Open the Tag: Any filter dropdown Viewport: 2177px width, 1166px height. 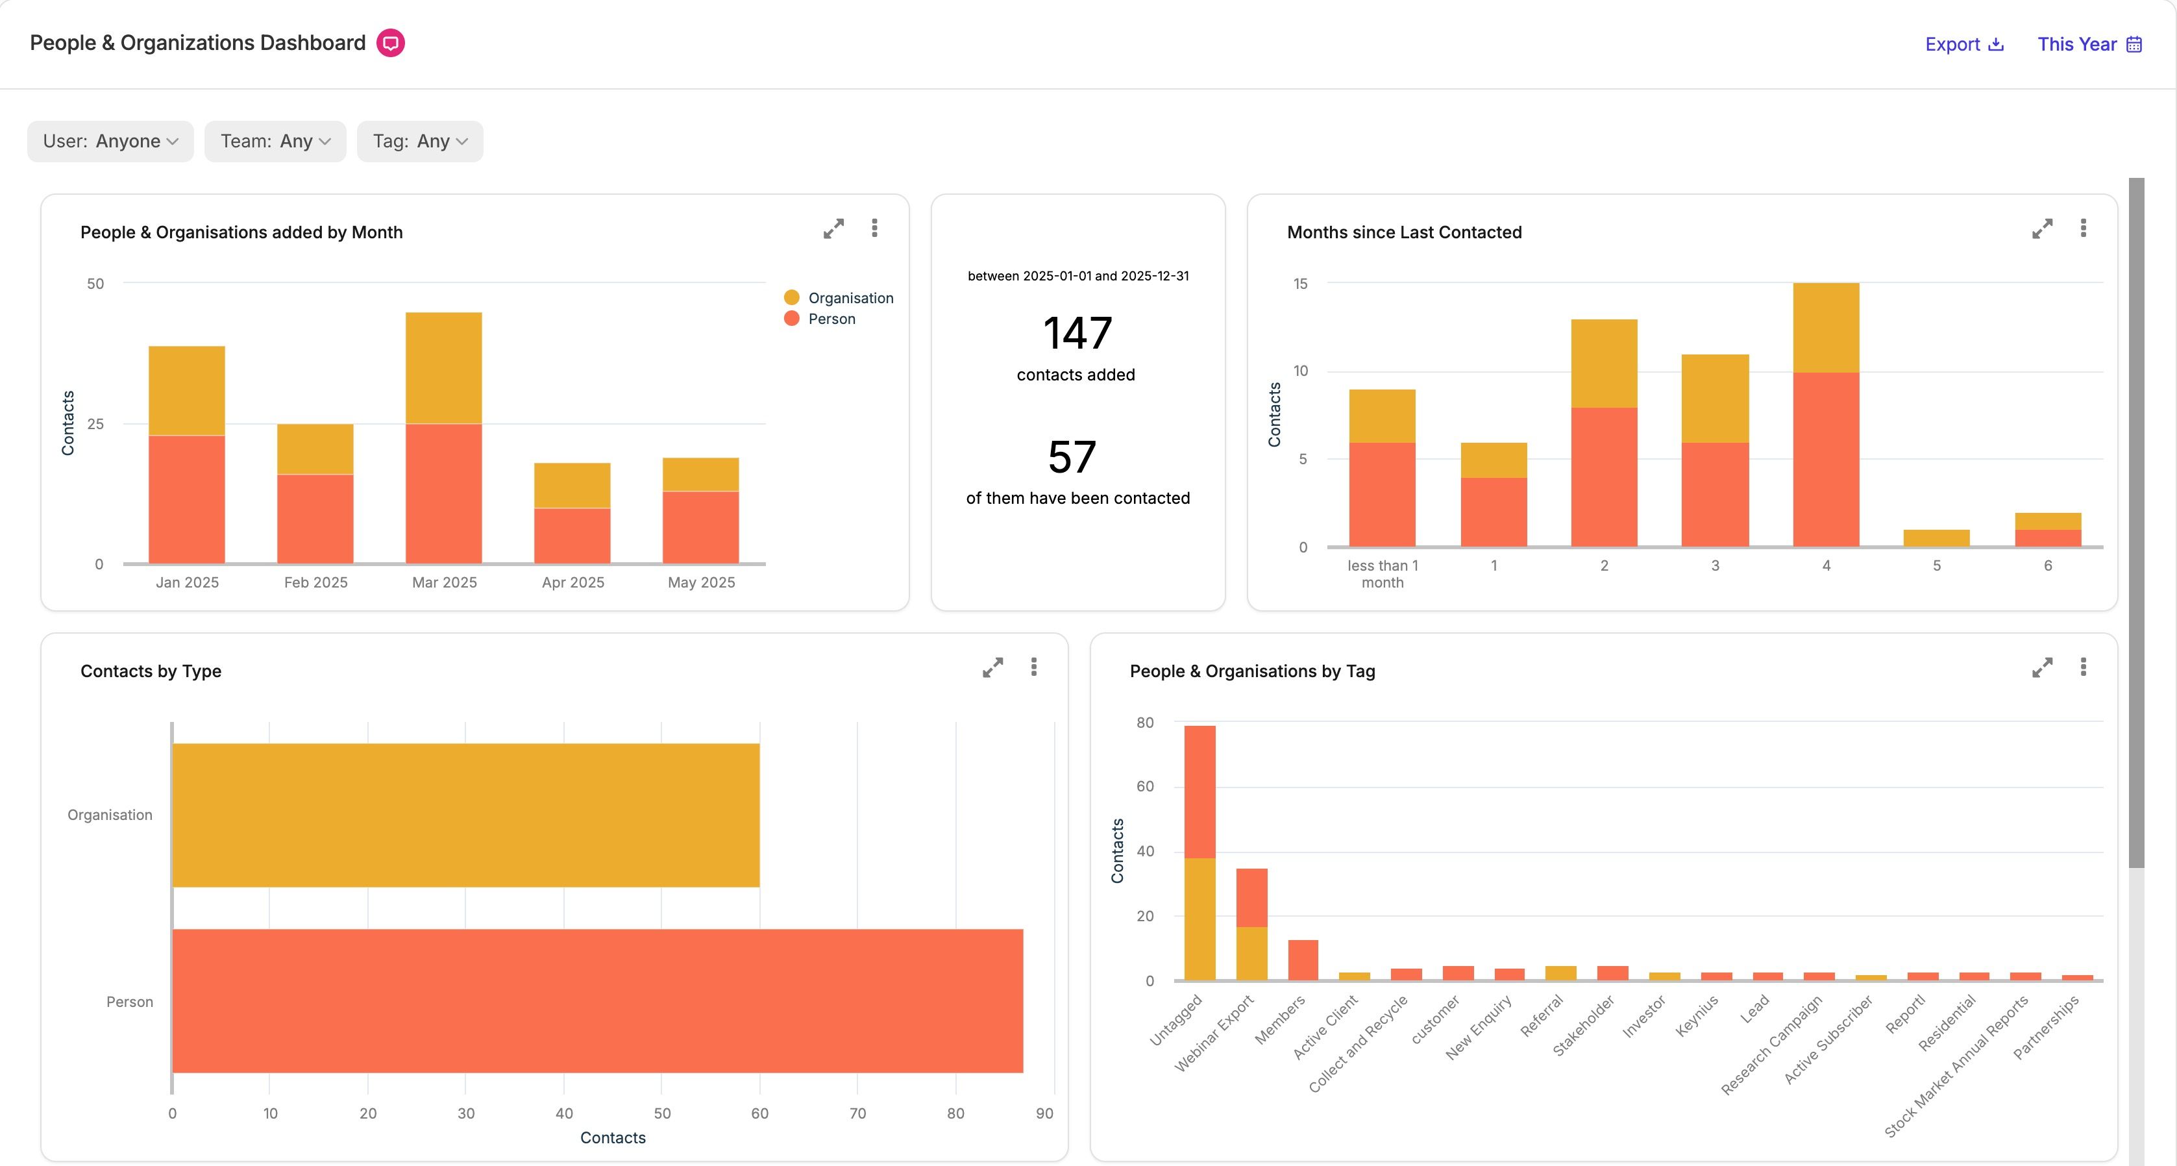tap(420, 141)
